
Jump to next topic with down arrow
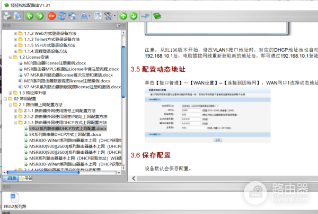pyautogui.click(x=134, y=16)
